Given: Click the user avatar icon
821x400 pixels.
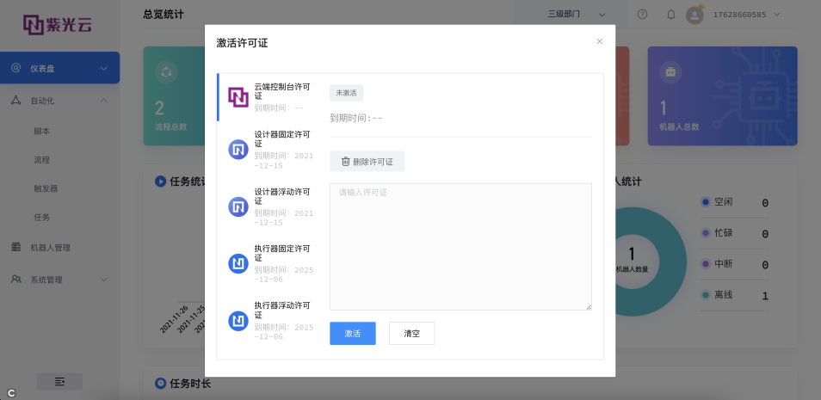Looking at the screenshot, I should click(x=694, y=15).
